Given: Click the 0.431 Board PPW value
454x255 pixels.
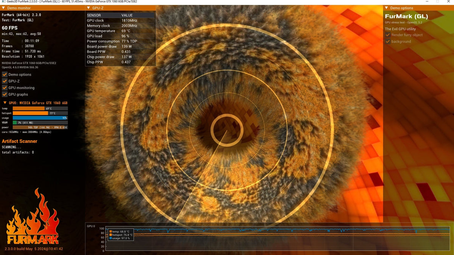Looking at the screenshot, I should [x=126, y=51].
